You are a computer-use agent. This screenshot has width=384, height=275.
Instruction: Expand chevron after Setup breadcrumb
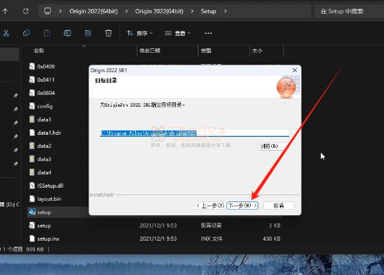click(x=225, y=11)
